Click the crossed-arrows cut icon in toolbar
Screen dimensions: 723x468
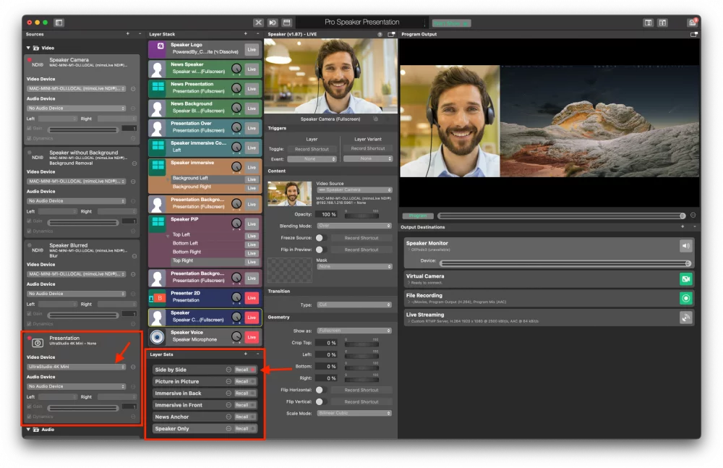click(258, 22)
